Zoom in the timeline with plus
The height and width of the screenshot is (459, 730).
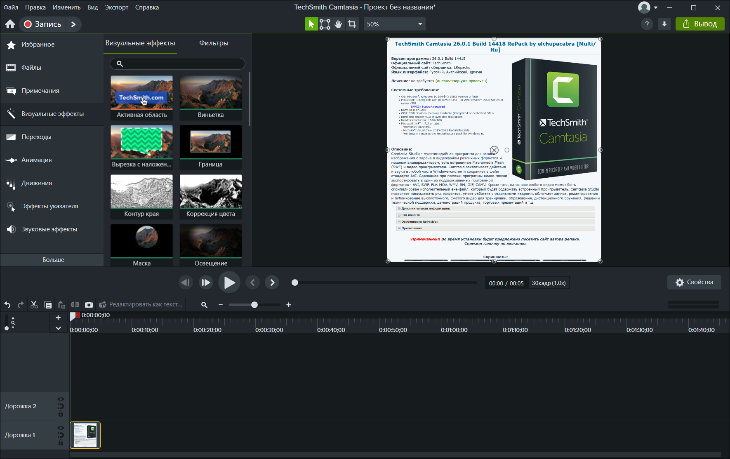click(x=289, y=305)
